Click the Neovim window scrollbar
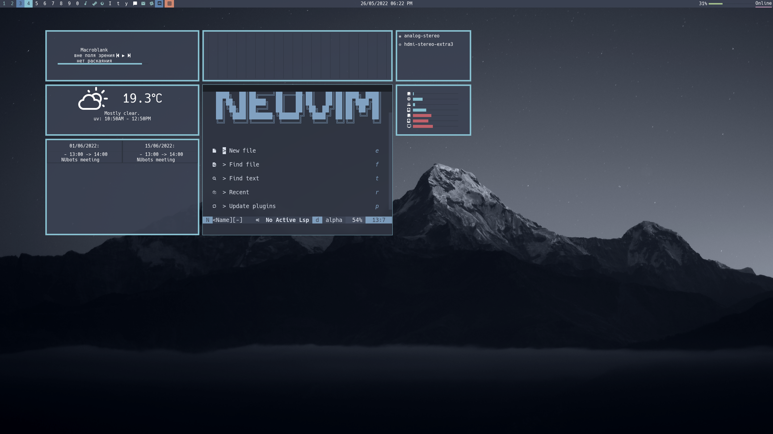Screen dimensions: 773x434 click(x=390, y=161)
